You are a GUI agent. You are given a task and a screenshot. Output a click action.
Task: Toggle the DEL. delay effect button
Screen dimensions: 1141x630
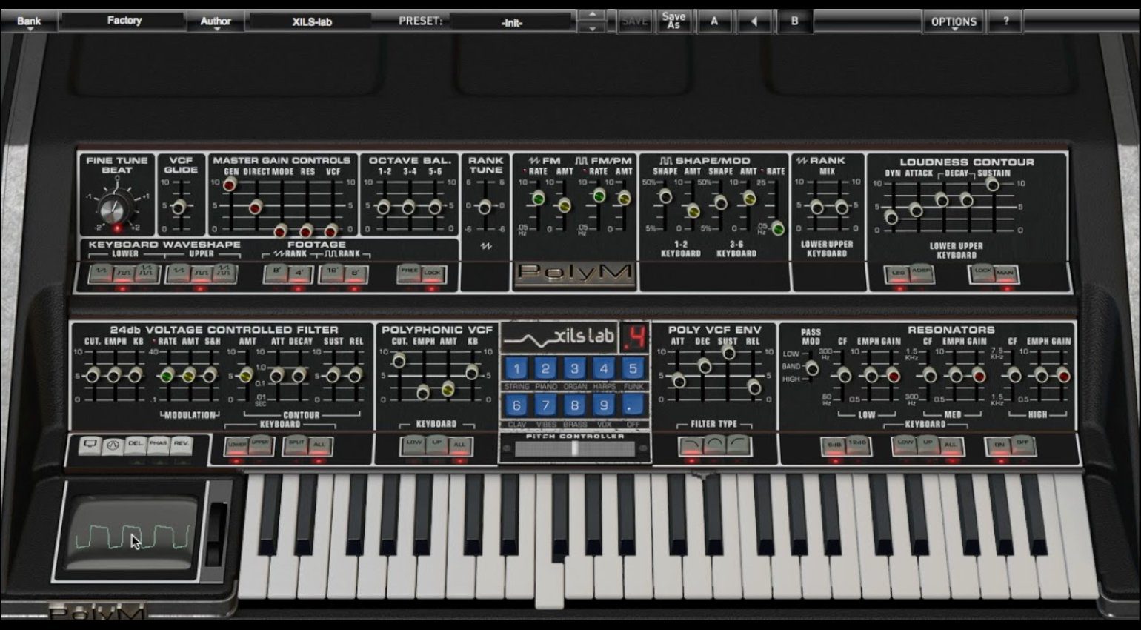135,445
